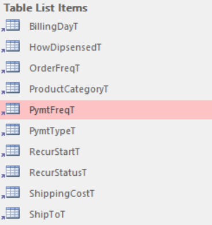Select the BillingDayT table name
Screen dimensions: 212x225
(x=54, y=27)
